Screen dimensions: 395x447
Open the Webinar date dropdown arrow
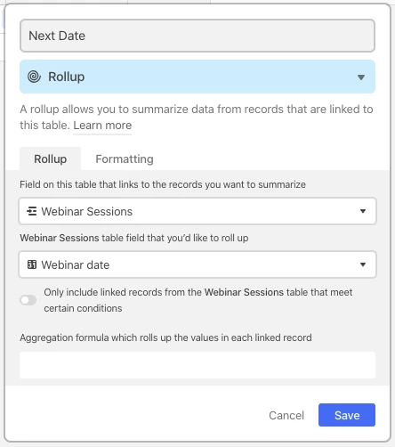[363, 264]
